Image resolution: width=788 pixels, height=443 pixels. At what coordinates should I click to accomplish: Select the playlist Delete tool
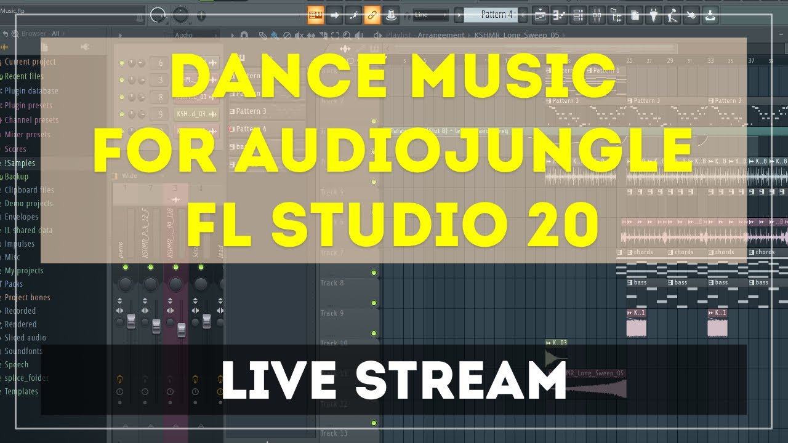tap(286, 35)
